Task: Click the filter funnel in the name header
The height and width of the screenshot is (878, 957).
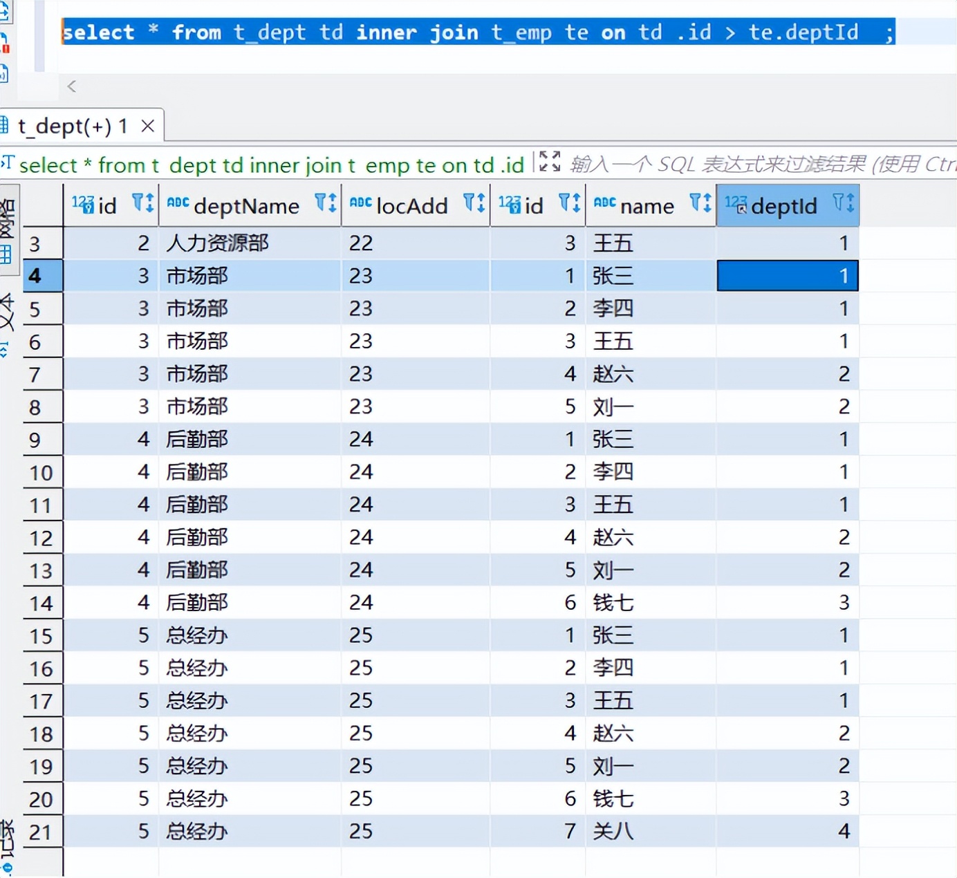Action: [x=695, y=202]
